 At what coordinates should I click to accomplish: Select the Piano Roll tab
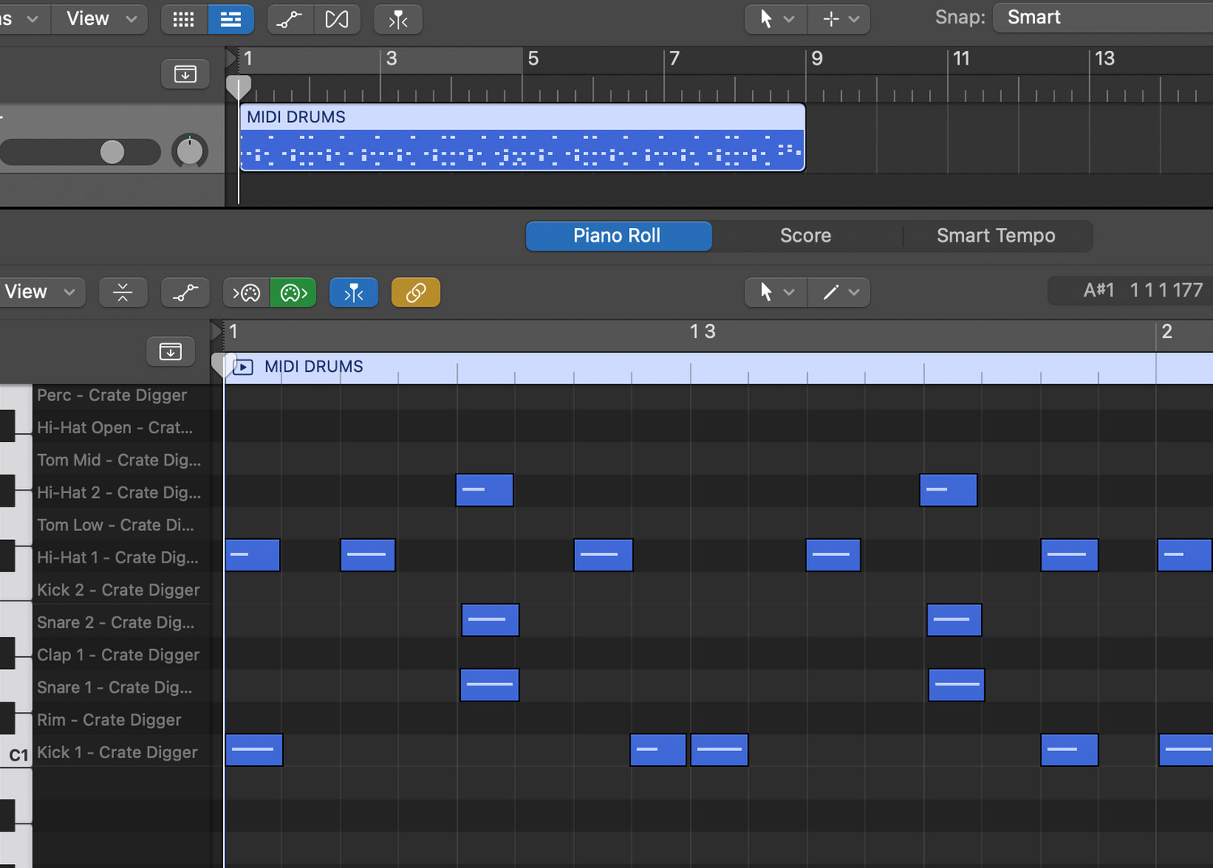point(618,236)
